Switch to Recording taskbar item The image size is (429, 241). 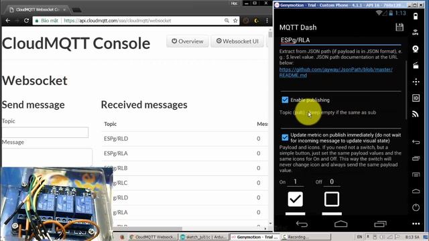point(306,237)
